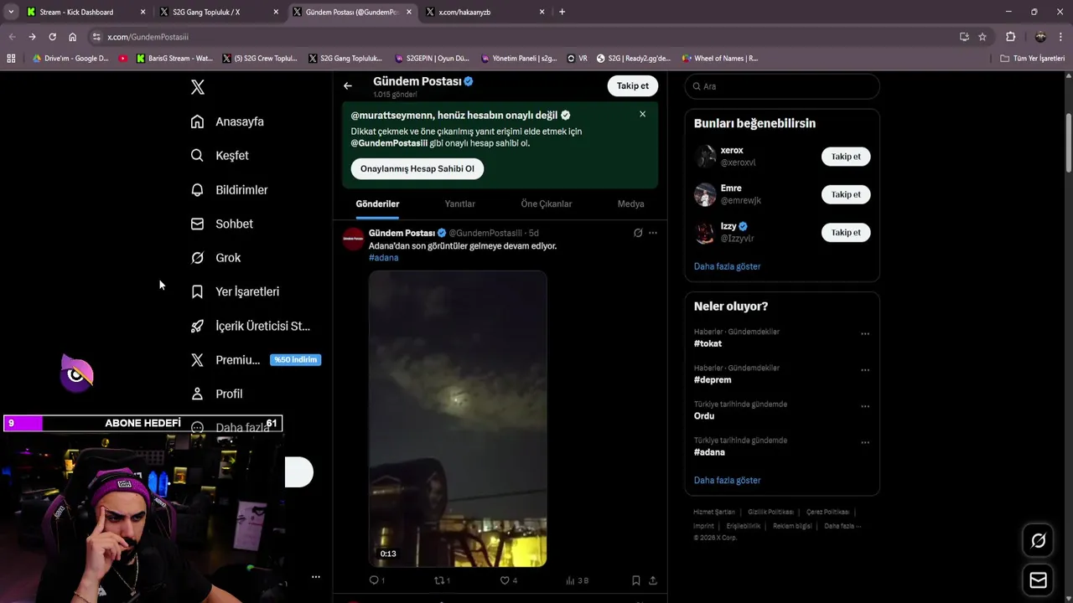Open Hizmet Şartları footer link
Image resolution: width=1073 pixels, height=603 pixels.
click(714, 512)
